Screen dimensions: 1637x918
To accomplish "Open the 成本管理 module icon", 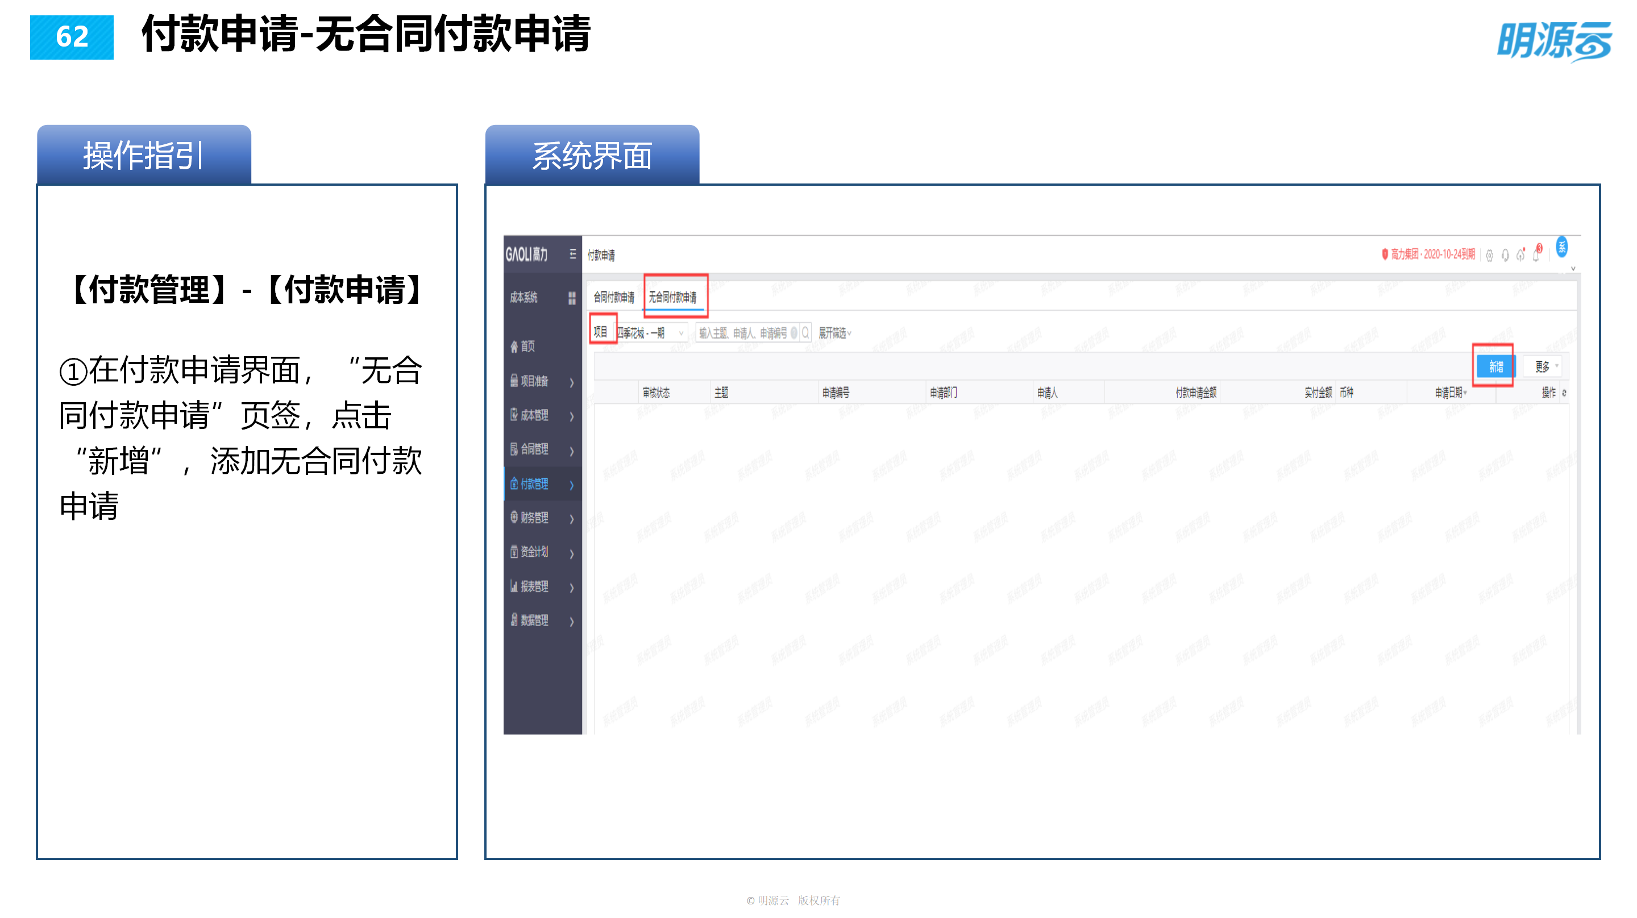I will 515,415.
